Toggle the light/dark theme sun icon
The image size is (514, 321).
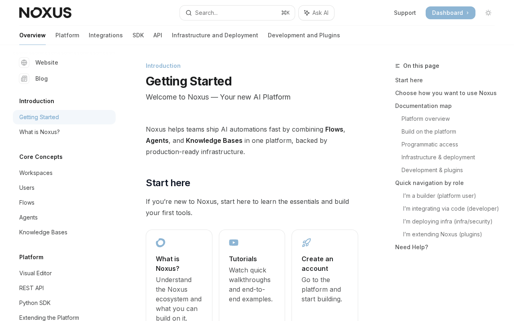[x=488, y=13]
